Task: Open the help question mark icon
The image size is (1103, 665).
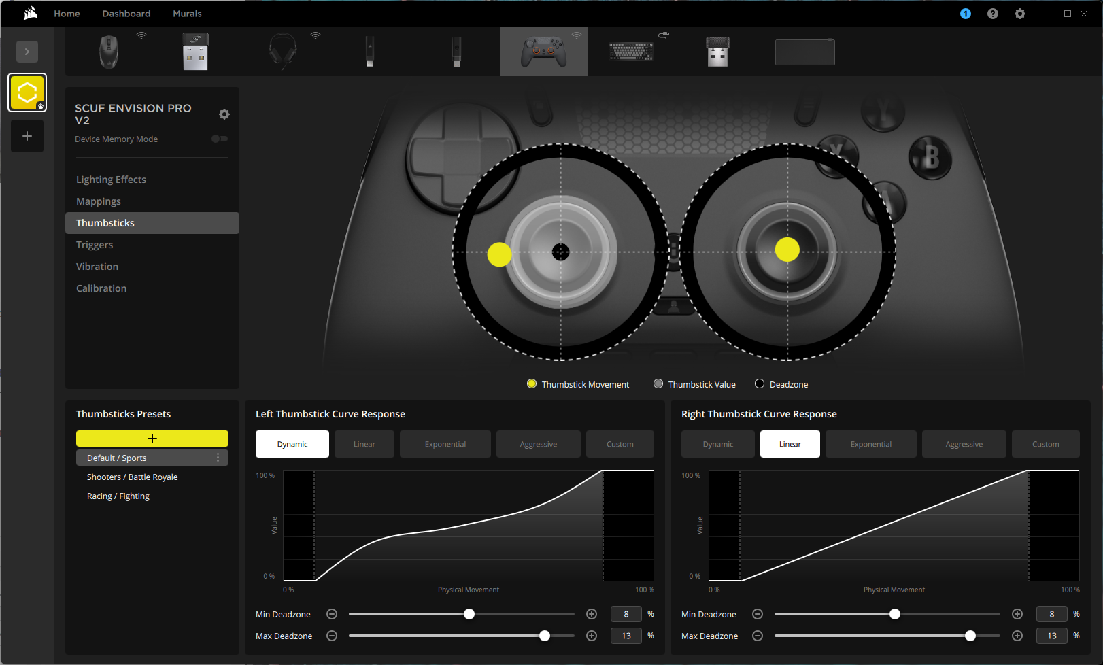Action: (x=992, y=14)
